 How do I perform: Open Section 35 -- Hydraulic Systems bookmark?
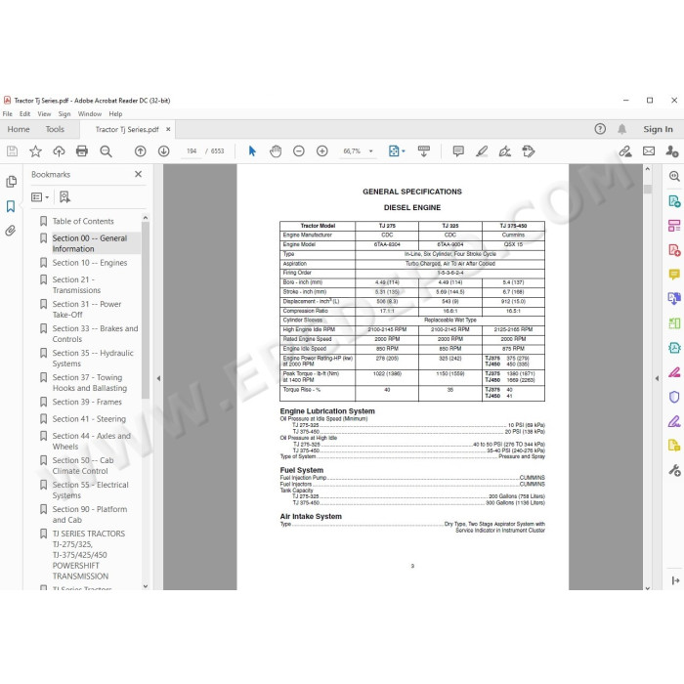[x=93, y=359]
